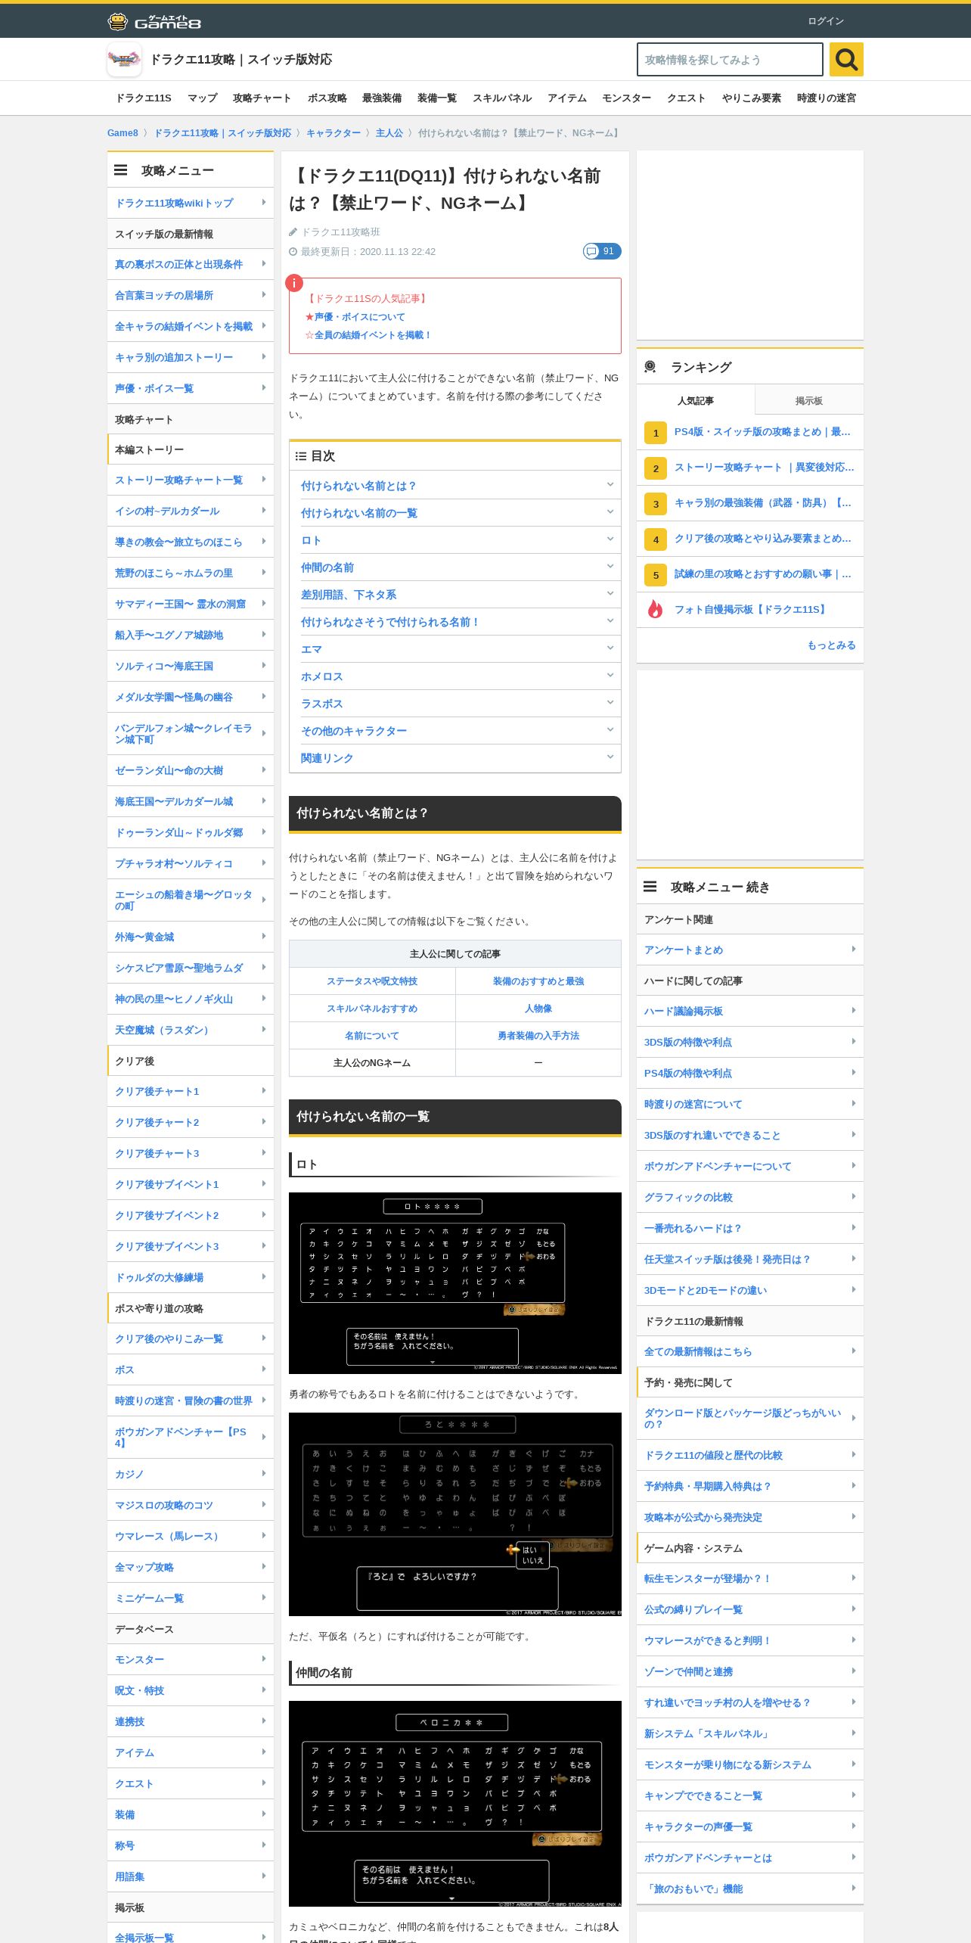Open ドラクエ11S in the top navigation
971x1943 pixels.
coord(143,98)
